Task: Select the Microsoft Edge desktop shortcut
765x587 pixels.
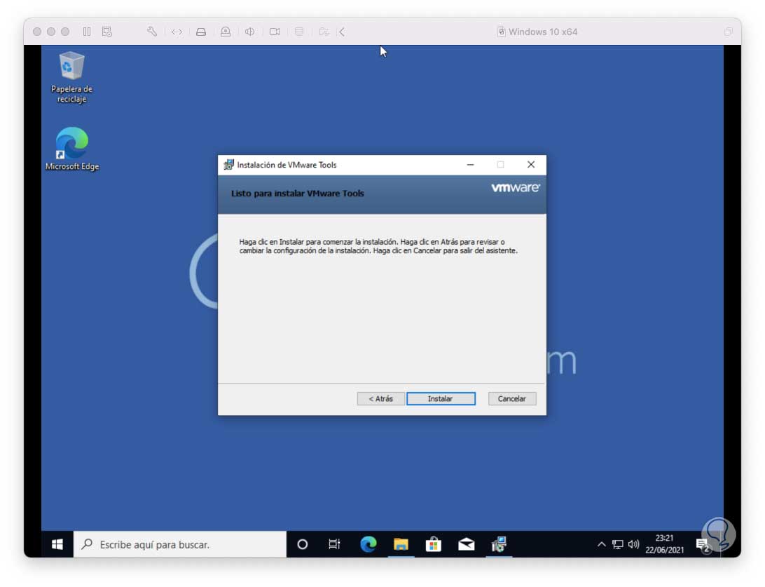Action: [x=71, y=149]
